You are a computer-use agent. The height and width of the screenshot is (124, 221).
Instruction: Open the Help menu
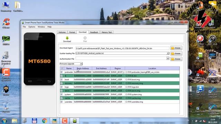[49, 27]
